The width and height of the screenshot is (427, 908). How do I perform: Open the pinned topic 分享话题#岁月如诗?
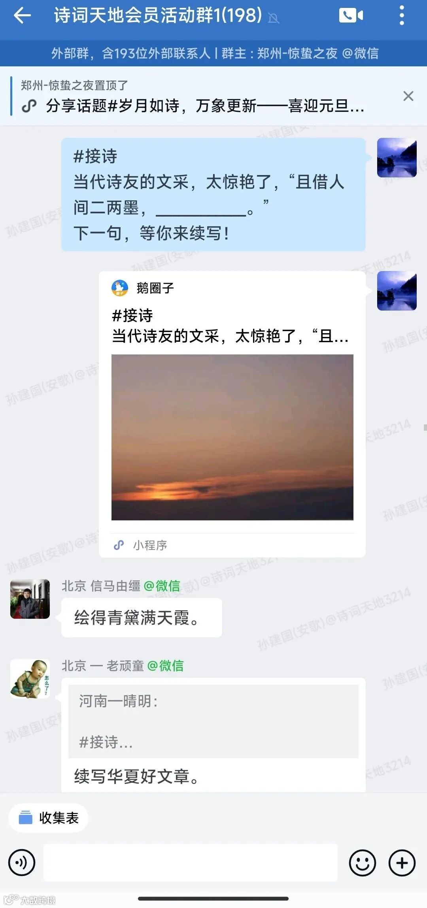click(205, 106)
